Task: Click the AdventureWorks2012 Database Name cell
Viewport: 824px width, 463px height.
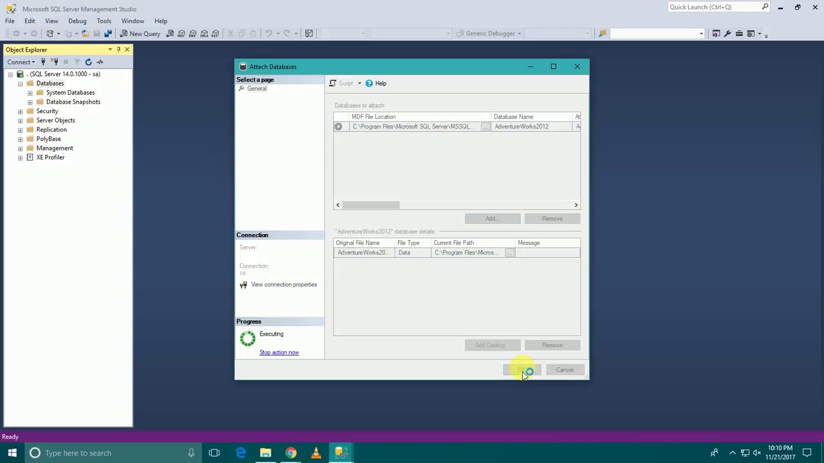Action: tap(532, 127)
